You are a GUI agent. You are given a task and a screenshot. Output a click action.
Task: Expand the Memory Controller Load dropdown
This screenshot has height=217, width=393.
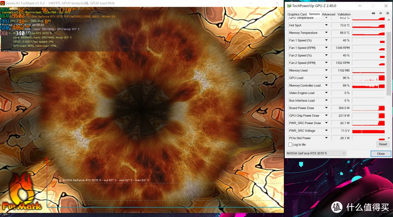[326, 85]
